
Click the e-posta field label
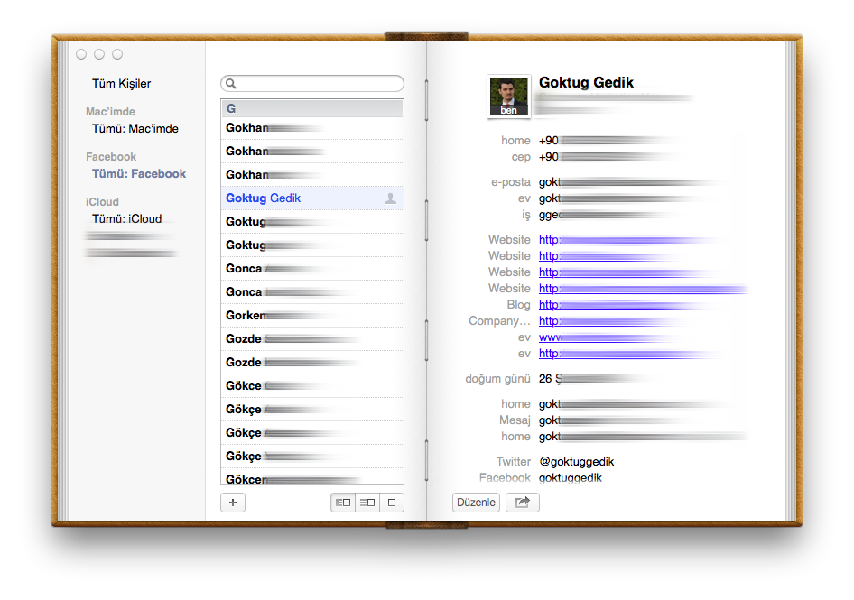point(511,182)
